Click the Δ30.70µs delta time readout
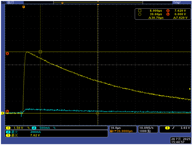193x145 pixels. tap(156, 18)
